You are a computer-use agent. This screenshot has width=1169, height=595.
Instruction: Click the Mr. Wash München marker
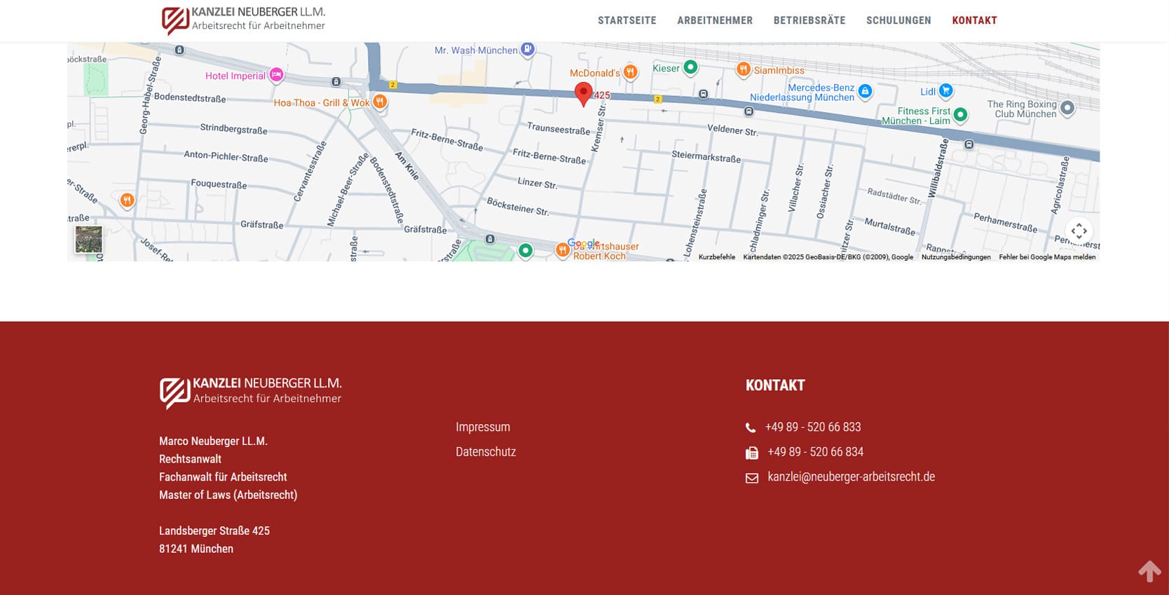click(x=528, y=49)
